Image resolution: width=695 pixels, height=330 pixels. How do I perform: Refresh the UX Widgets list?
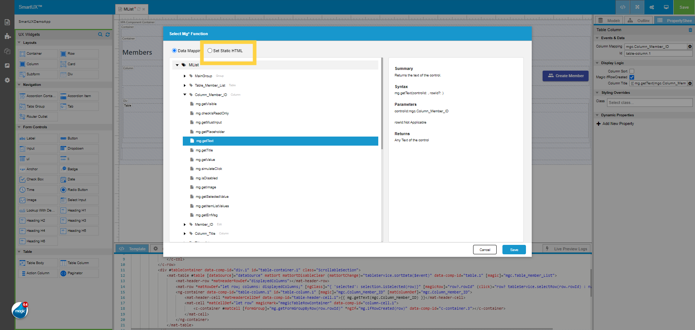108,34
